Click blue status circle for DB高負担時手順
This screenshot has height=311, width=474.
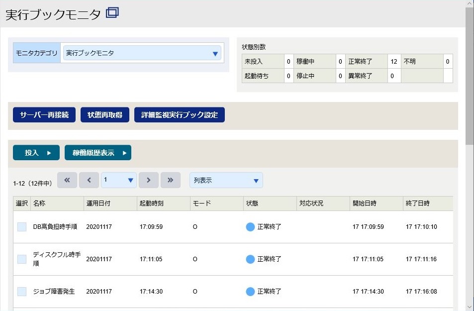pos(250,226)
